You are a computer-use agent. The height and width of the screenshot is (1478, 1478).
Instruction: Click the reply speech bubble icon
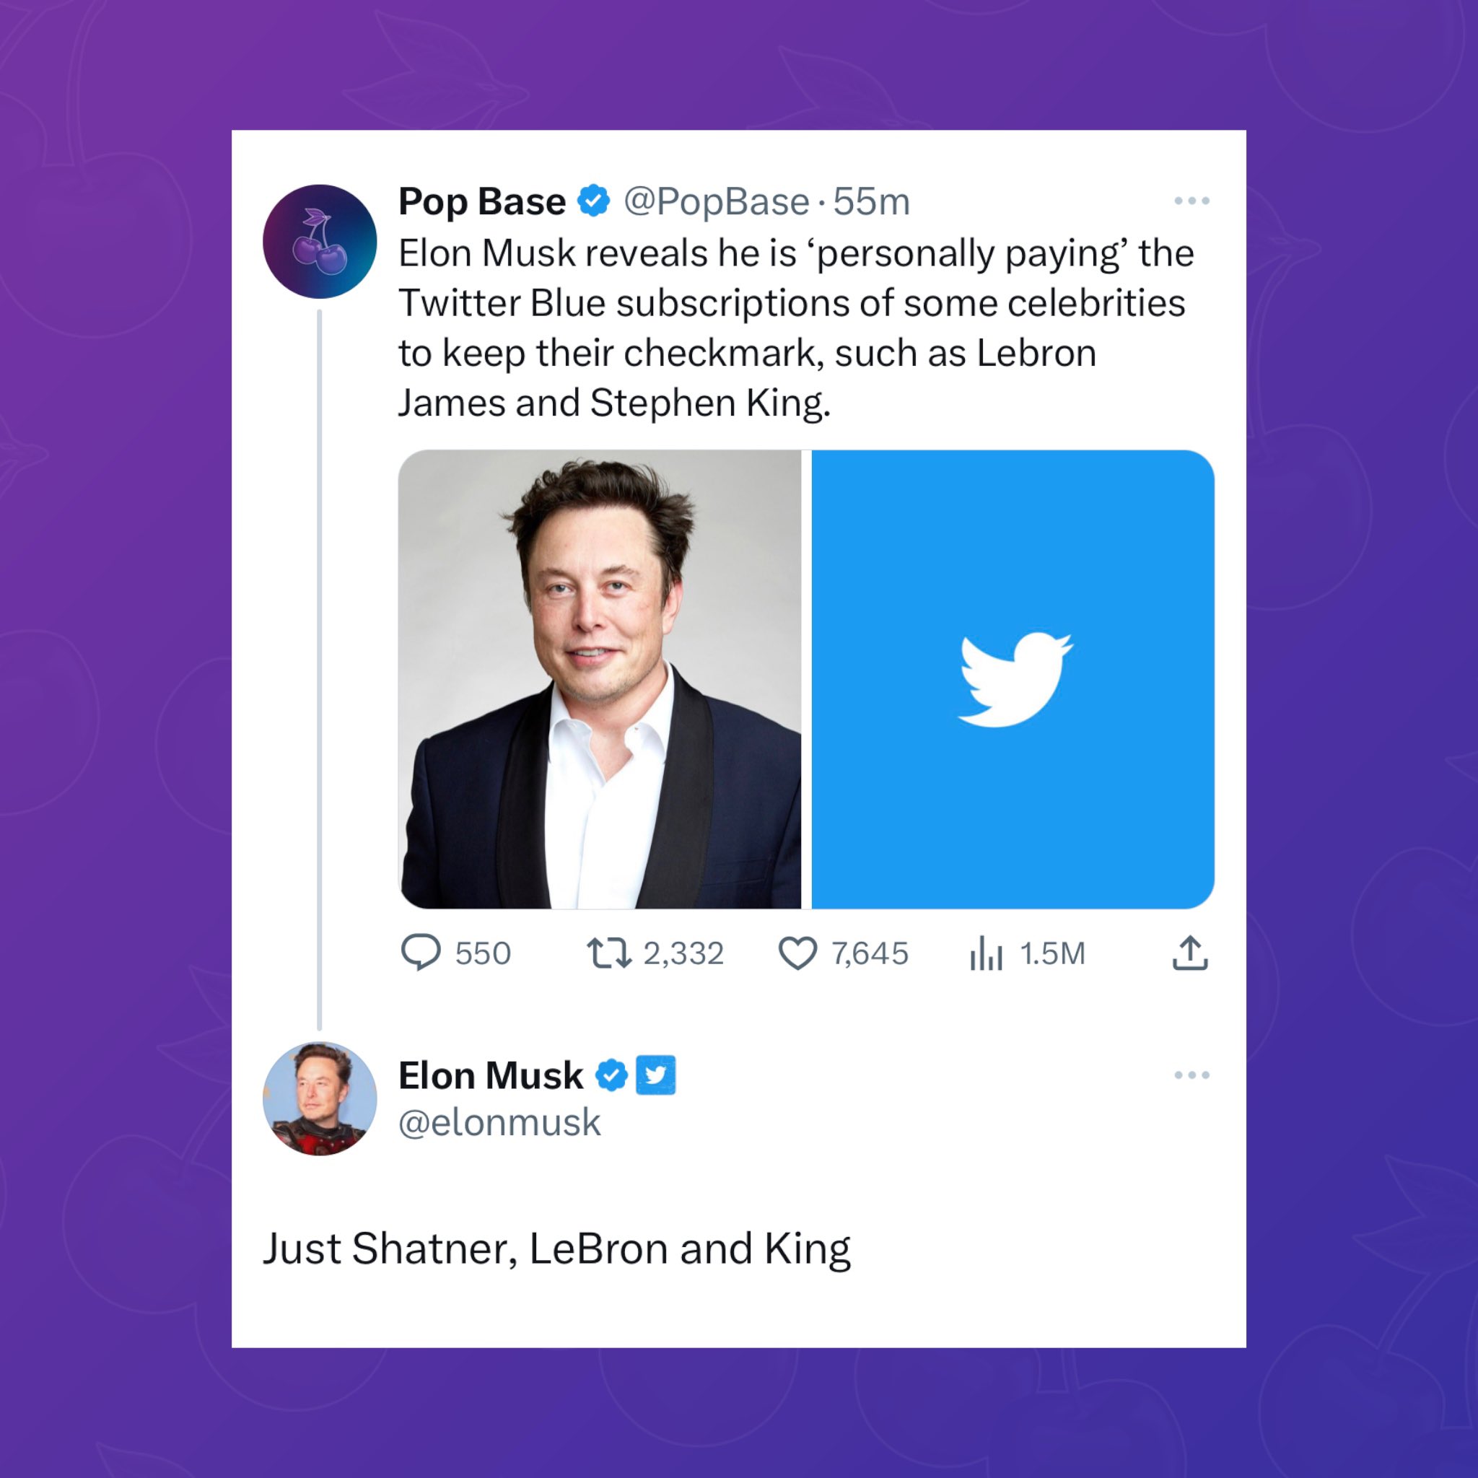click(421, 953)
